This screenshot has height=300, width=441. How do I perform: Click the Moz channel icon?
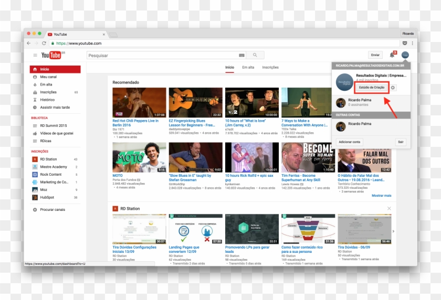pyautogui.click(x=35, y=190)
